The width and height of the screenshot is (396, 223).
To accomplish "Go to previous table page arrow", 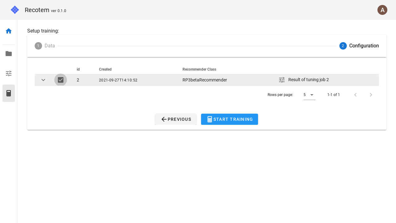I will [355, 95].
